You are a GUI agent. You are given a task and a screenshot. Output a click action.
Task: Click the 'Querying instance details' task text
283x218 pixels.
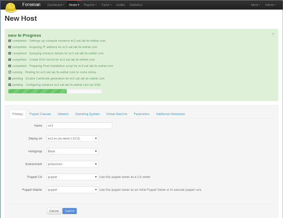[66, 53]
